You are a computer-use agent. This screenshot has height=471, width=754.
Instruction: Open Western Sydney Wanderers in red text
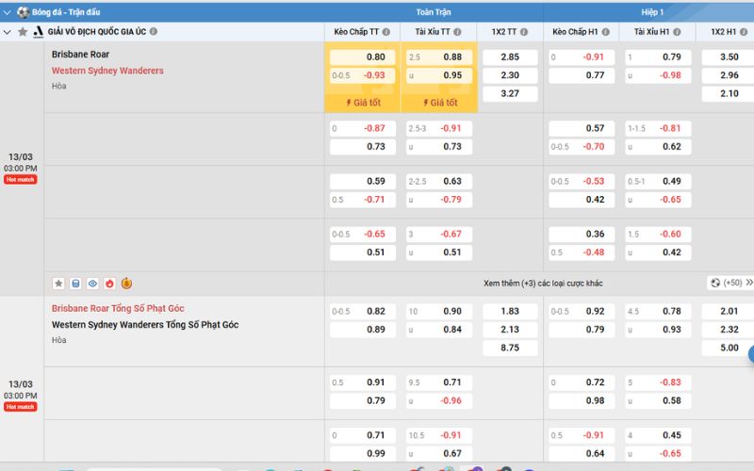[107, 71]
